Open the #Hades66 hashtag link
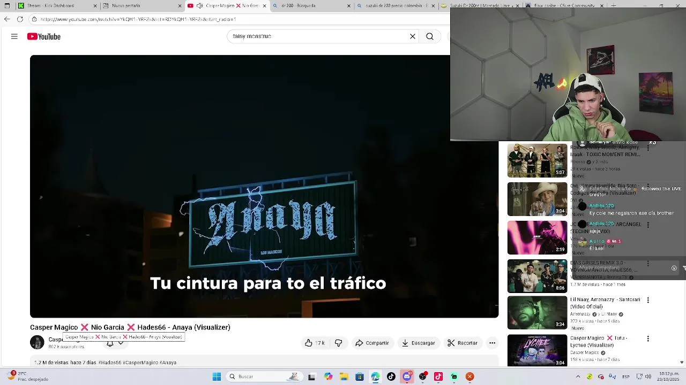 click(110, 363)
